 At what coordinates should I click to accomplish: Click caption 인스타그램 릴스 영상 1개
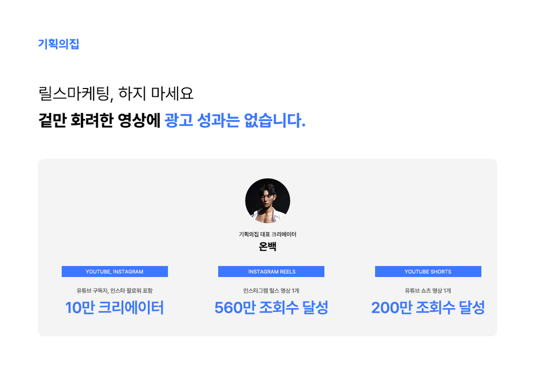coord(271,291)
